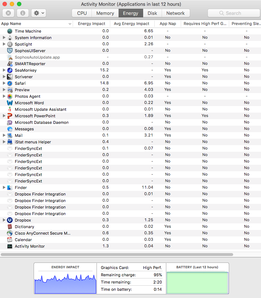Click the System Information app icon
Screen dimensions: 261x298
tap(10, 38)
